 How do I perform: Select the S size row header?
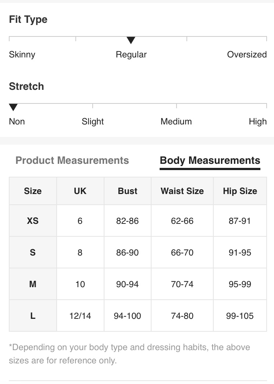pos(33,252)
